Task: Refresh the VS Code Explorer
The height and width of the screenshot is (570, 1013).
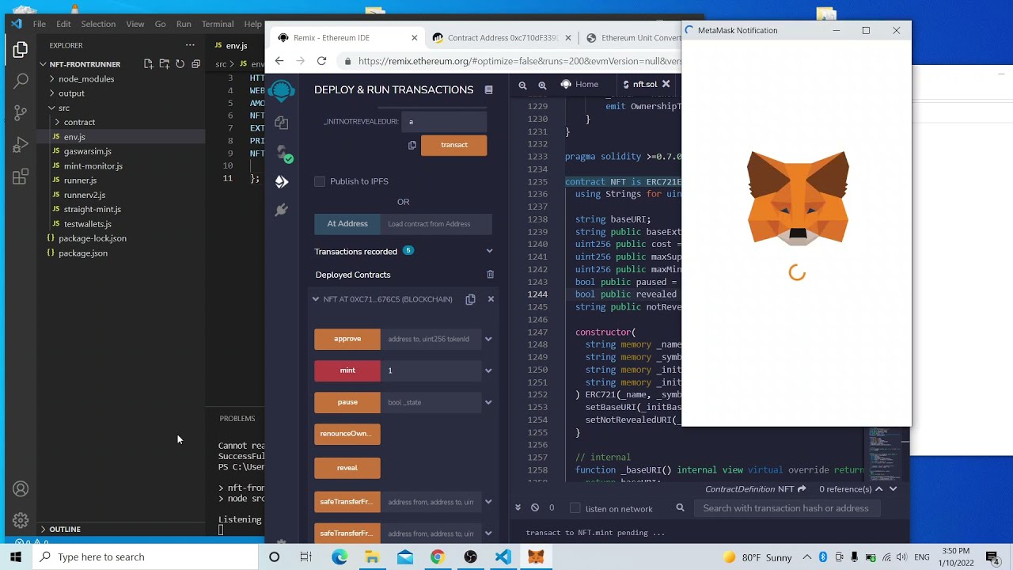Action: tap(180, 64)
